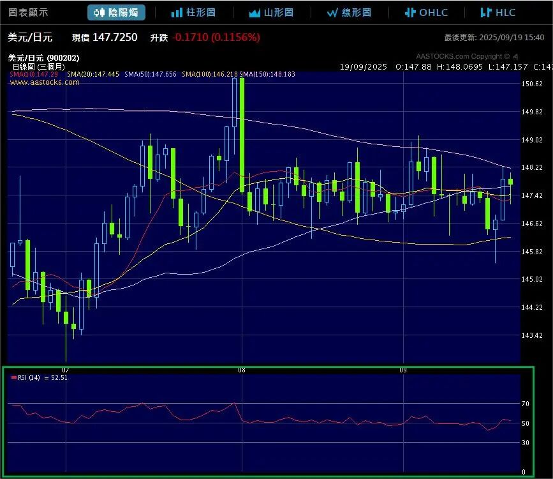Click the OHLC bars icon
This screenshot has height=479, width=553.
(x=410, y=13)
